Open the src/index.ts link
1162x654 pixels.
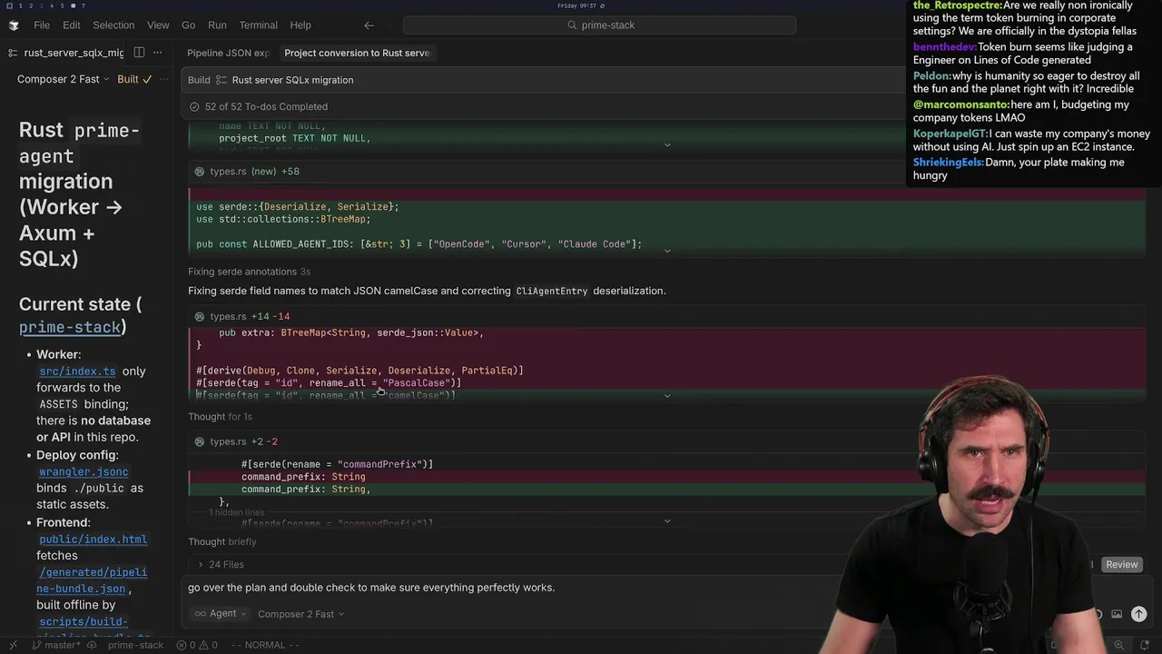(77, 372)
